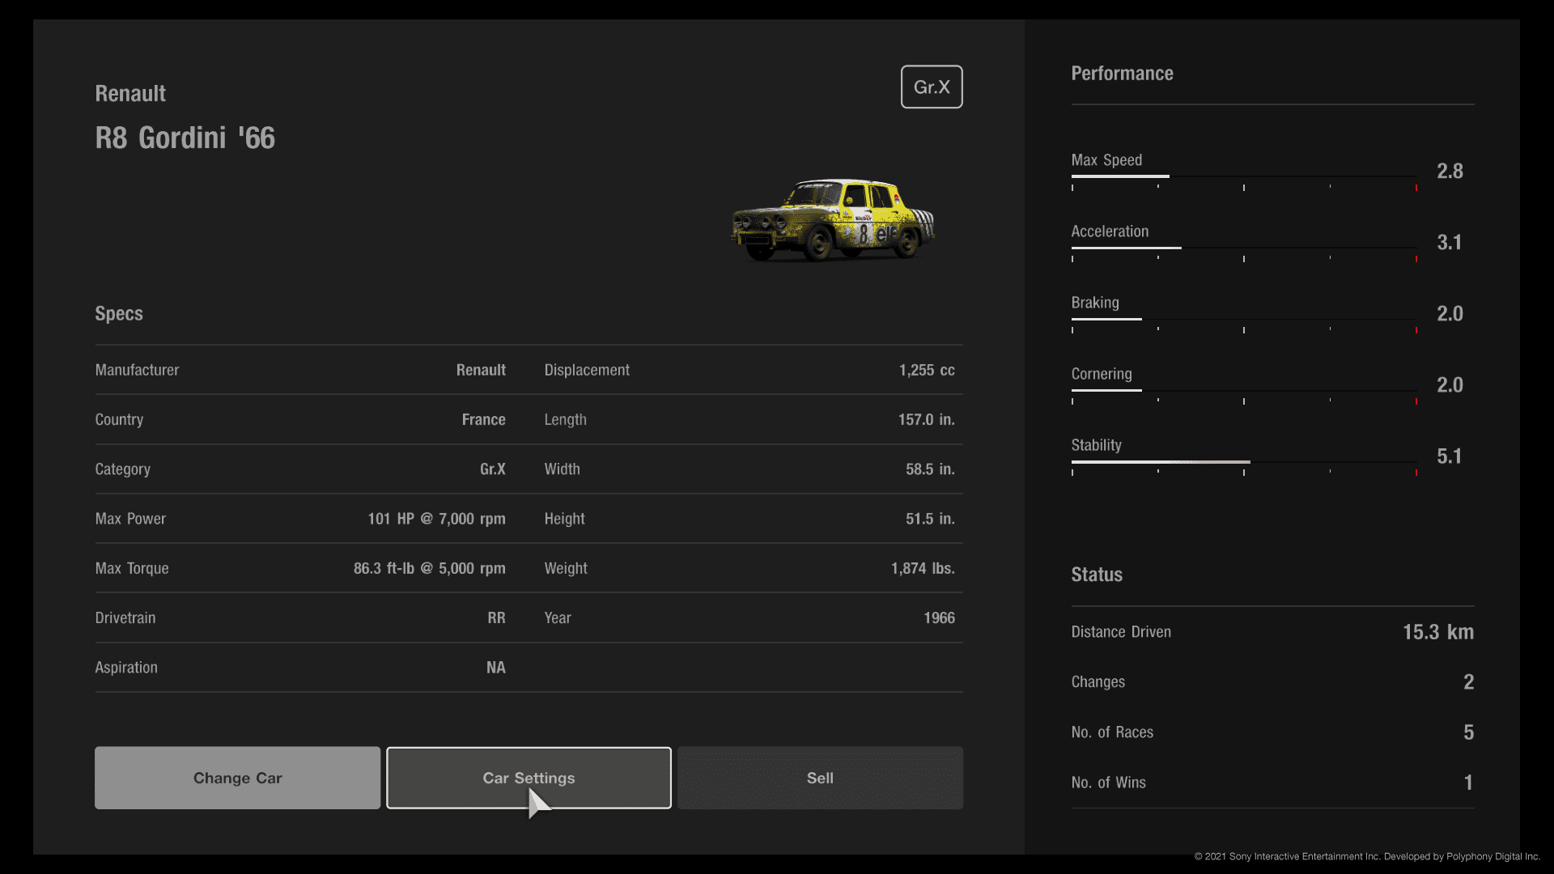Click Width value 58.5 in.
1554x874 pixels.
[x=930, y=469]
